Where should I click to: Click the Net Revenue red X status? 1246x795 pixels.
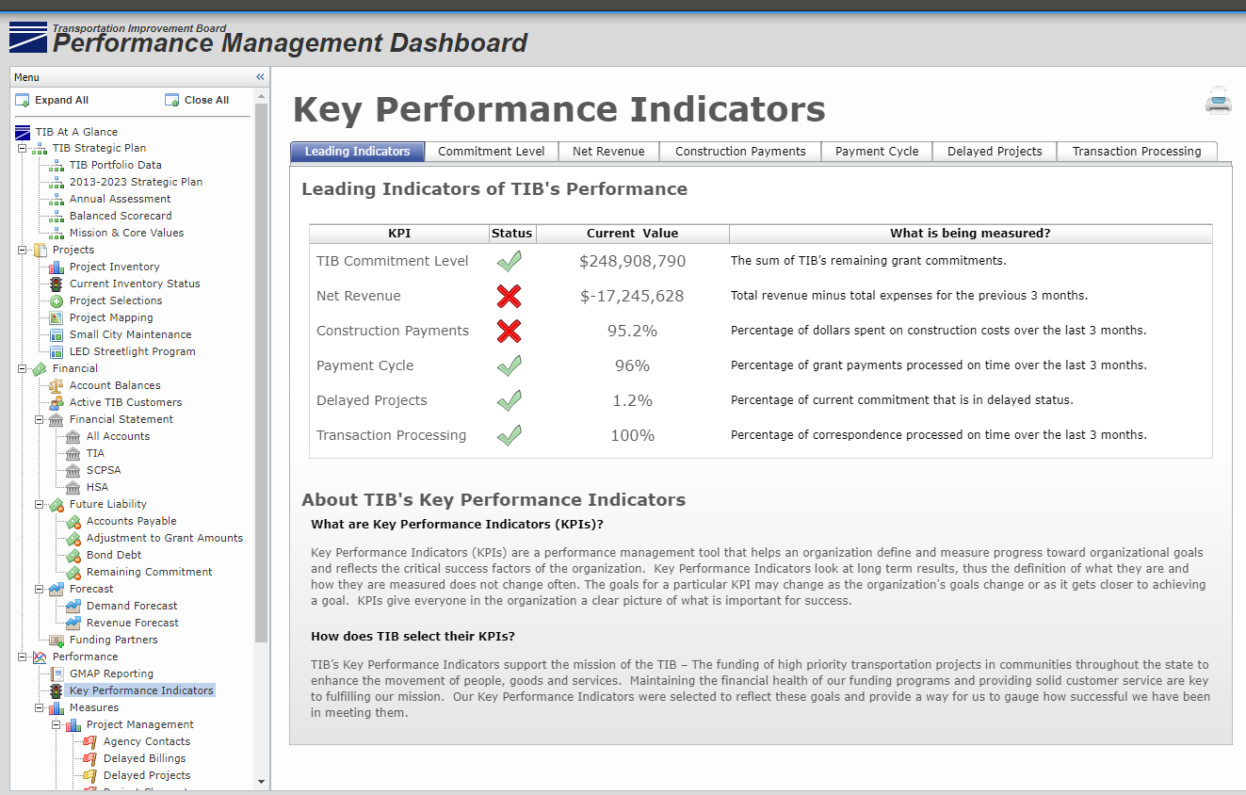click(x=509, y=296)
